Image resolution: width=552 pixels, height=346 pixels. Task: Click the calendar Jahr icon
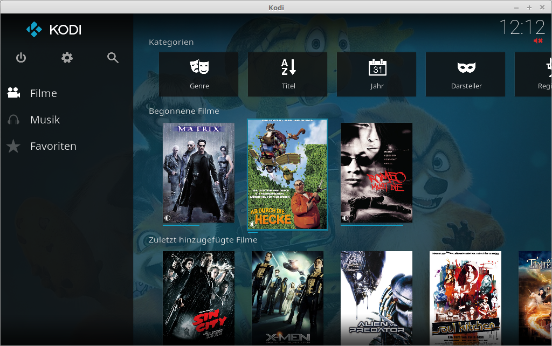[x=377, y=67]
